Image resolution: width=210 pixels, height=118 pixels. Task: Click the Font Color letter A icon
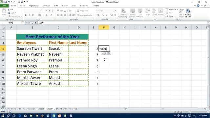tap(52, 15)
